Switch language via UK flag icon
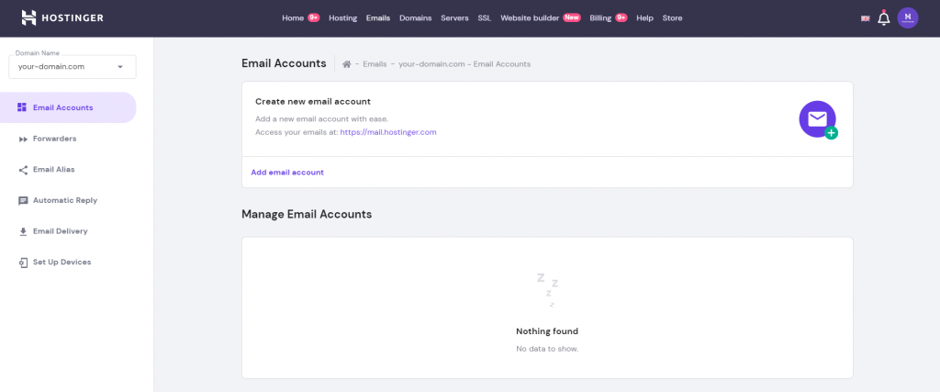Screen dimensions: 940x392 tap(865, 18)
